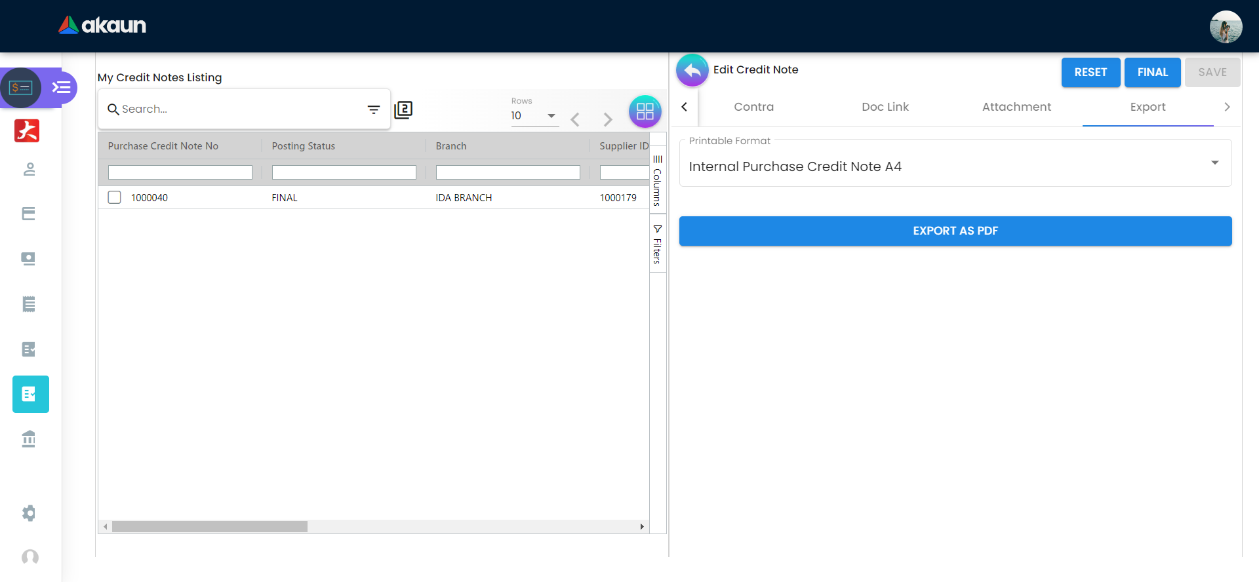This screenshot has height=582, width=1259.
Task: Click the horizontal scrollbar under the table
Action: pos(210,526)
